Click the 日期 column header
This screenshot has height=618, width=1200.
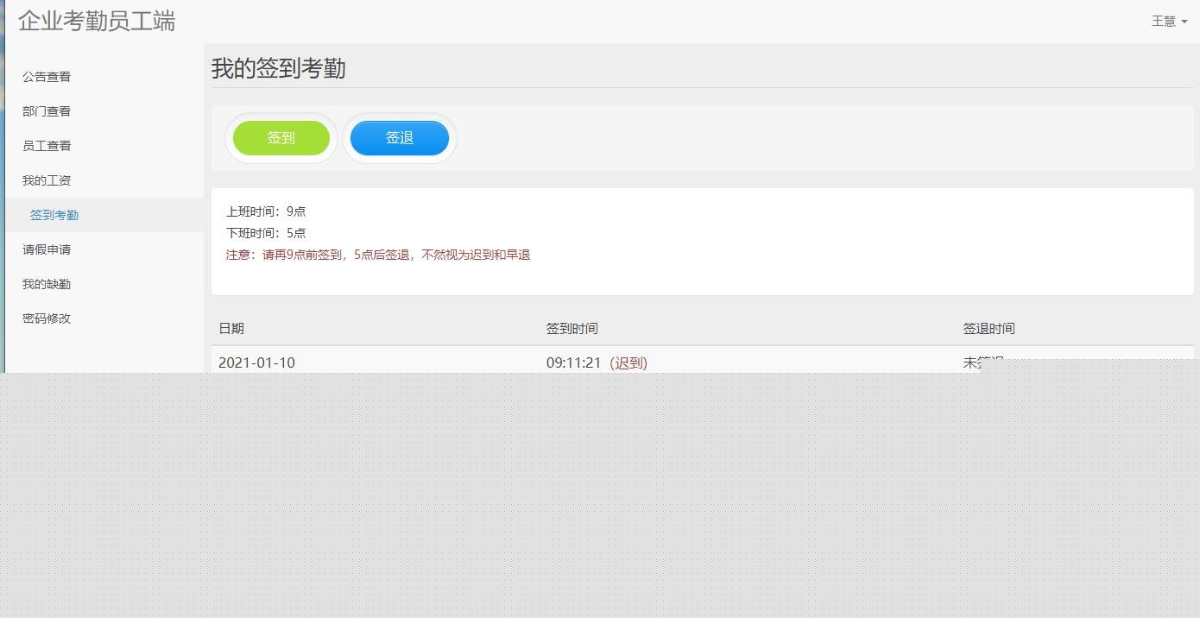(x=231, y=328)
